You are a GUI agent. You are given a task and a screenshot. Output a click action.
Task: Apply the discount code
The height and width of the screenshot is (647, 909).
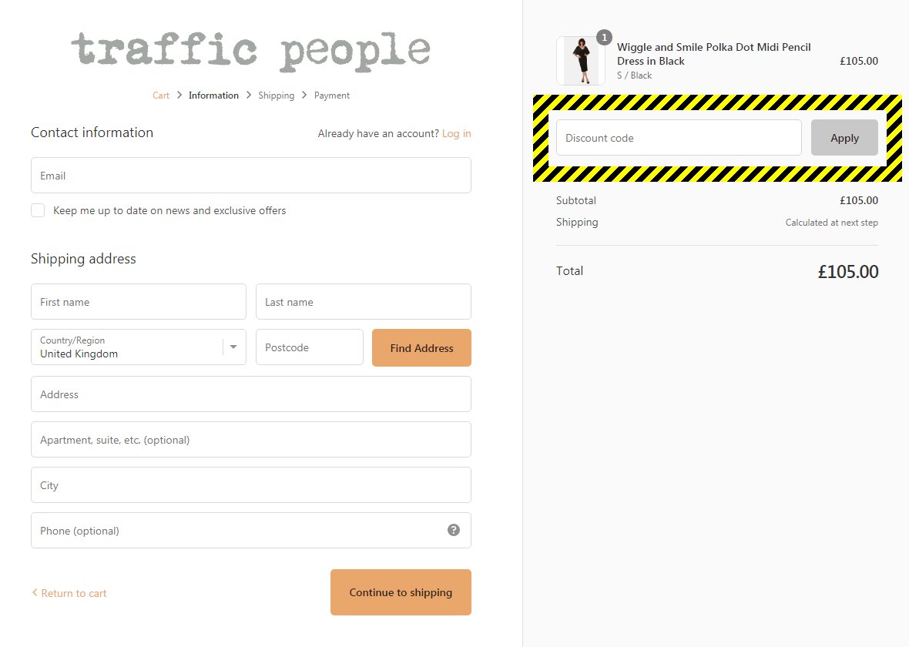(844, 138)
